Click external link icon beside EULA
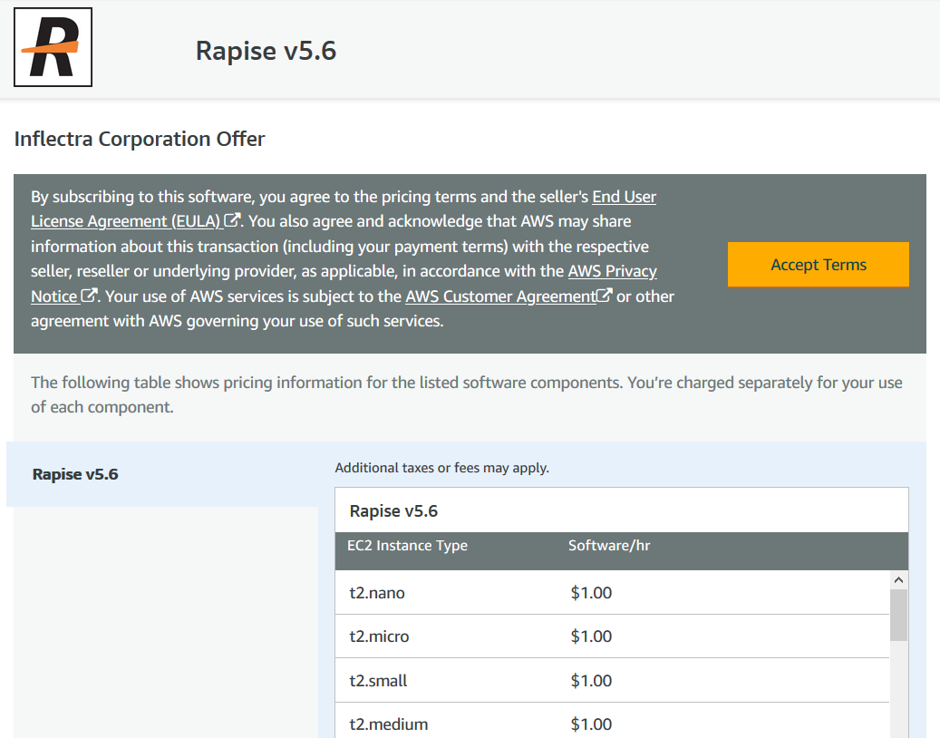The width and height of the screenshot is (940, 738). click(233, 220)
